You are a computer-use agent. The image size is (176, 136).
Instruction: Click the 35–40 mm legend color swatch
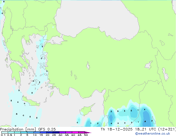tap(69, 132)
